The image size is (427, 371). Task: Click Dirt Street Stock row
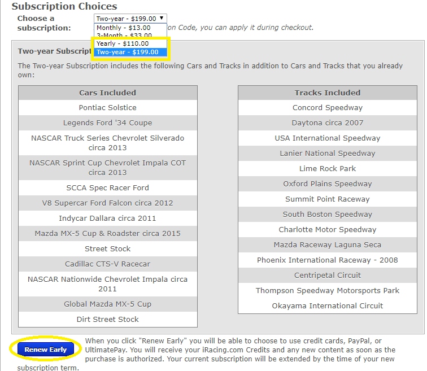pyautogui.click(x=107, y=319)
